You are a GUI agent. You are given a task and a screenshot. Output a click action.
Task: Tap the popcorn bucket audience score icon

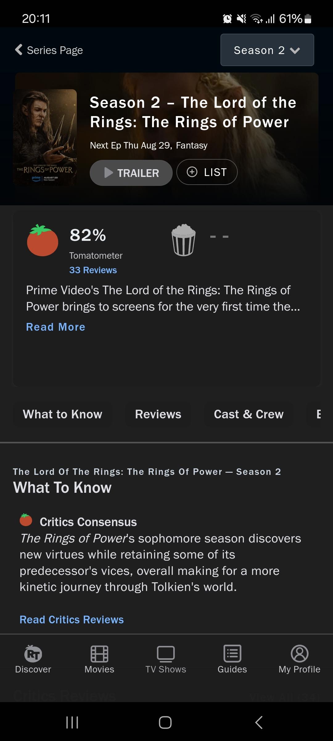183,240
